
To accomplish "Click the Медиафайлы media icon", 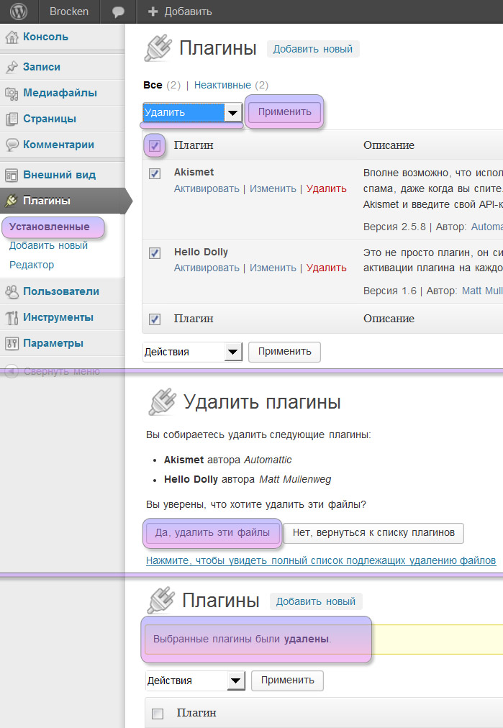I will [x=12, y=93].
